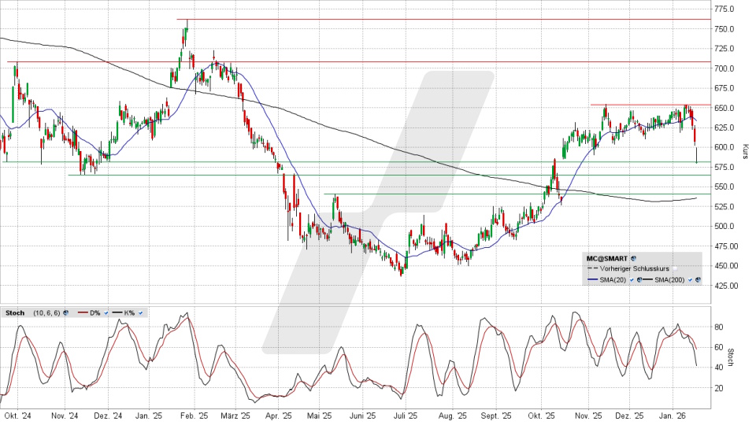
Task: Hide the D% stochastic line
Action: pos(106,313)
